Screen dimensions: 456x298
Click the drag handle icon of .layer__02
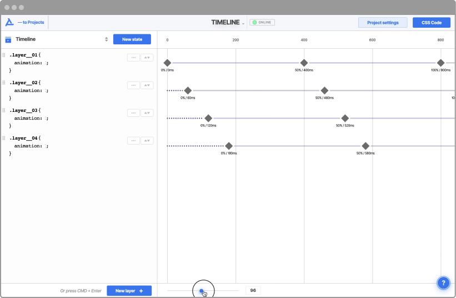tap(4, 83)
